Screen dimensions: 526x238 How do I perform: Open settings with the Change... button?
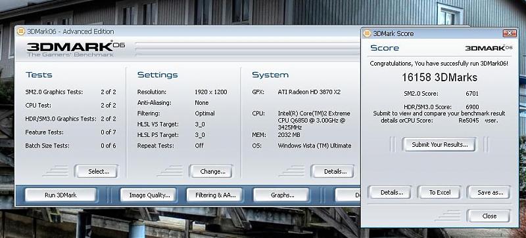(x=210, y=171)
